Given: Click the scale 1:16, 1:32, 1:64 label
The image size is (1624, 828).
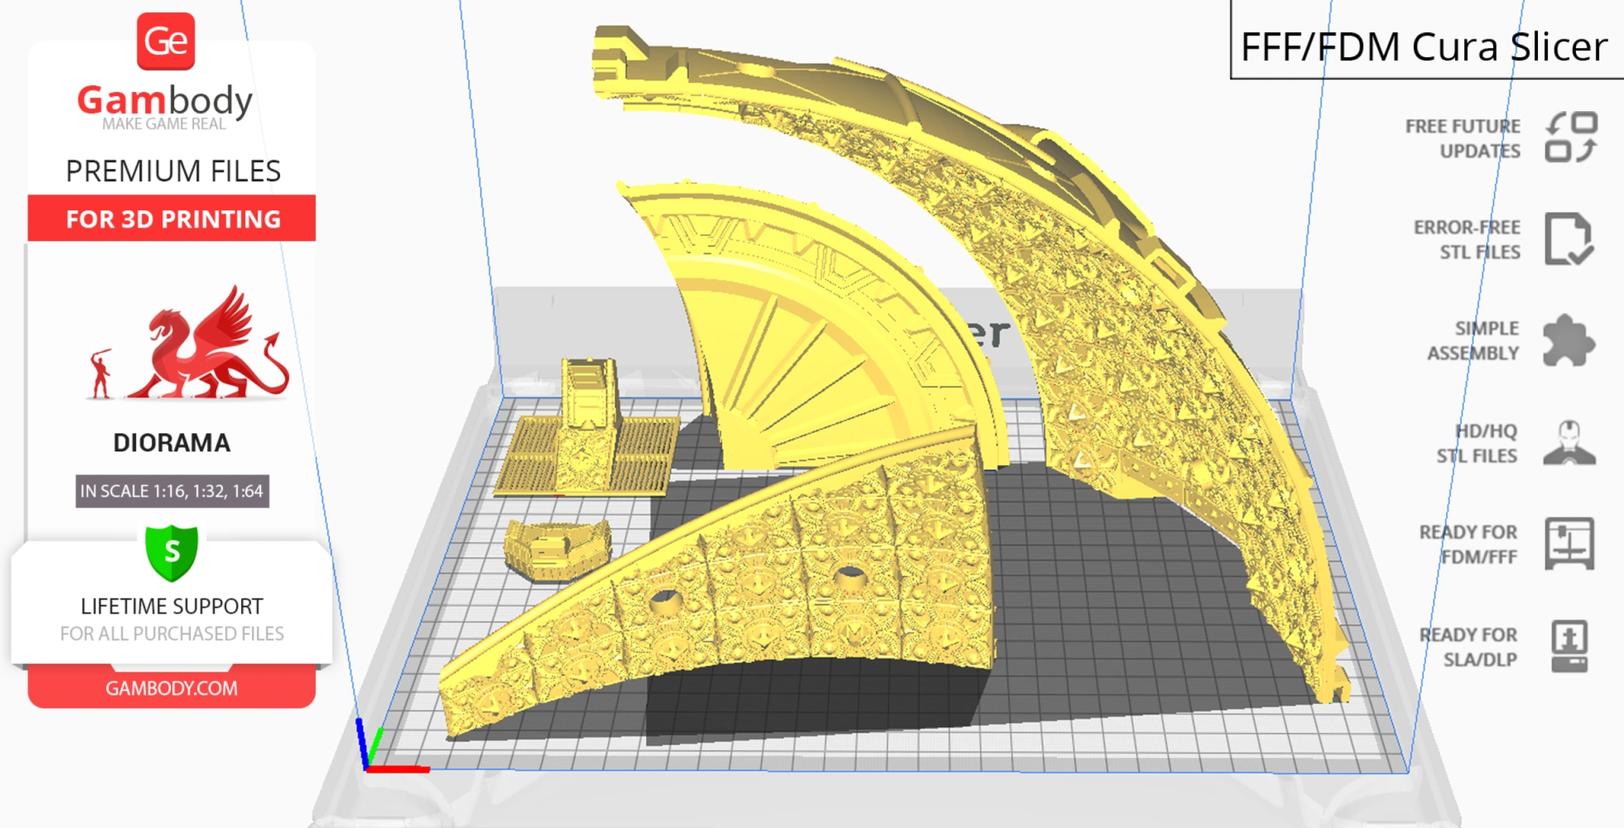Looking at the screenshot, I should (x=172, y=491).
